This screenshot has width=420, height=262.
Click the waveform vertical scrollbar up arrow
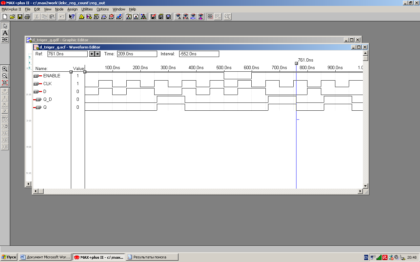(366, 53)
